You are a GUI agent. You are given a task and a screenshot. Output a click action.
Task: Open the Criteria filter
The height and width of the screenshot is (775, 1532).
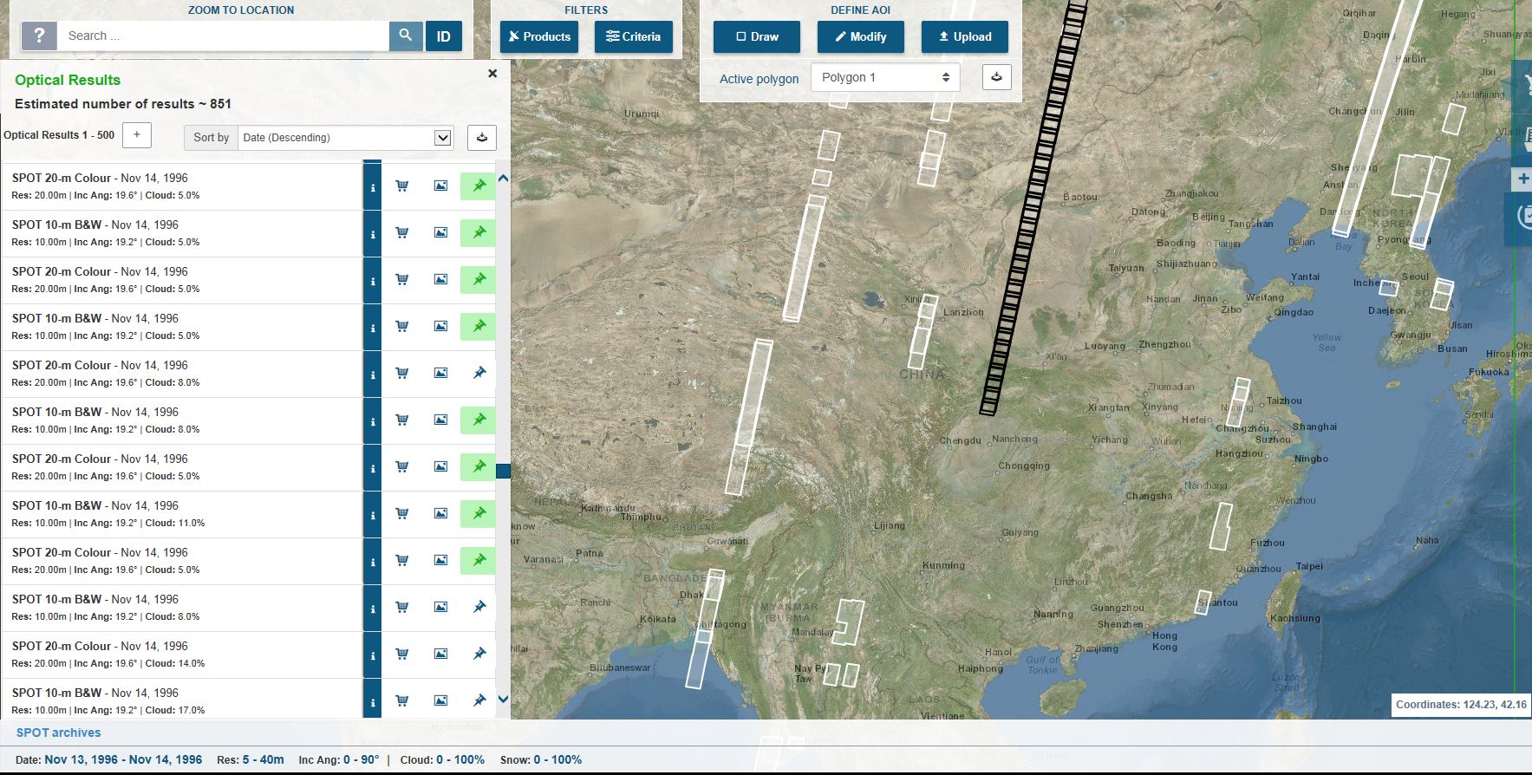[x=633, y=36]
